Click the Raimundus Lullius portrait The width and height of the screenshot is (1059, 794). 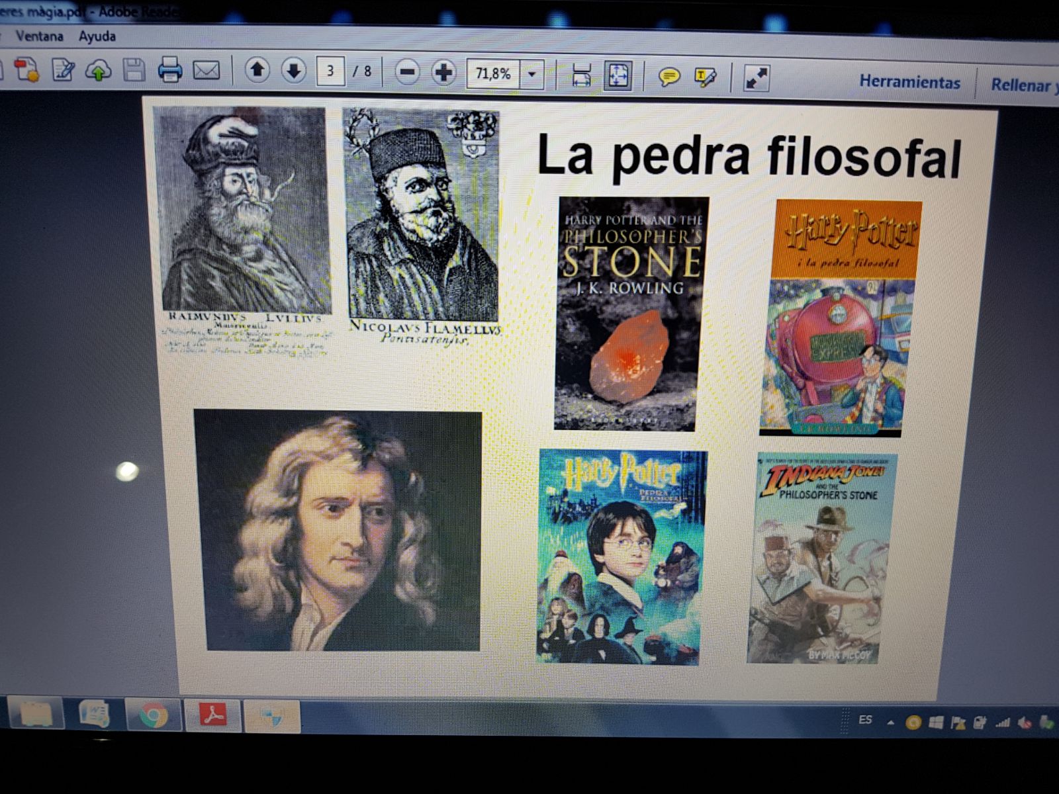click(x=242, y=209)
